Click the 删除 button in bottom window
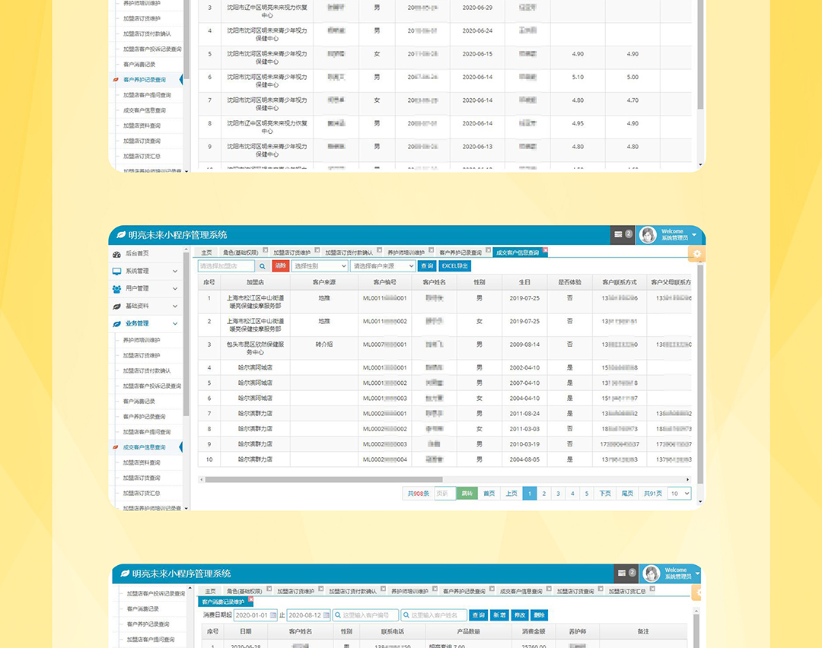The image size is (822, 648). [x=539, y=615]
